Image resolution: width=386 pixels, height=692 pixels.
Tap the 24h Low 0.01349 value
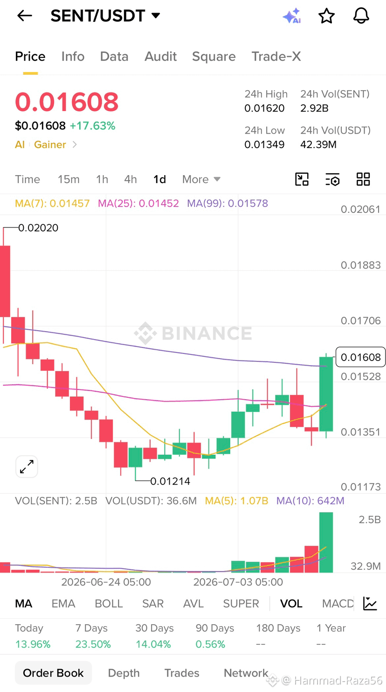tap(264, 145)
